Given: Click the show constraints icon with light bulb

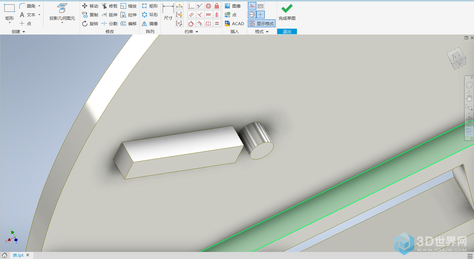Looking at the screenshot, I should coord(179,15).
